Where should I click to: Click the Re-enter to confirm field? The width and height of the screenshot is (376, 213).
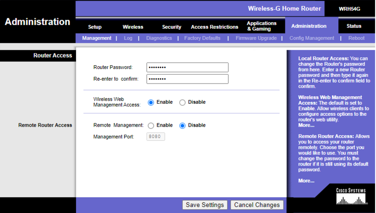[x=187, y=79]
